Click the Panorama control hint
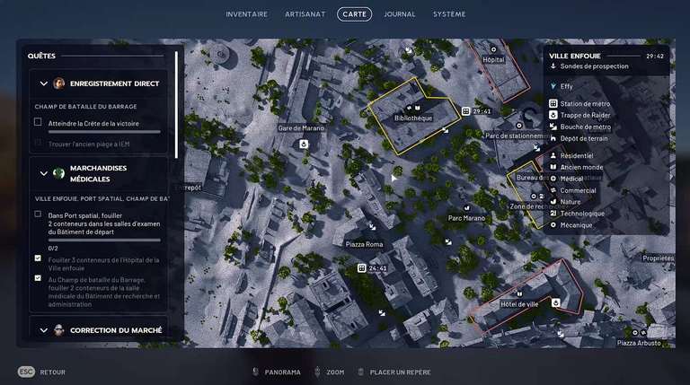 pos(277,372)
